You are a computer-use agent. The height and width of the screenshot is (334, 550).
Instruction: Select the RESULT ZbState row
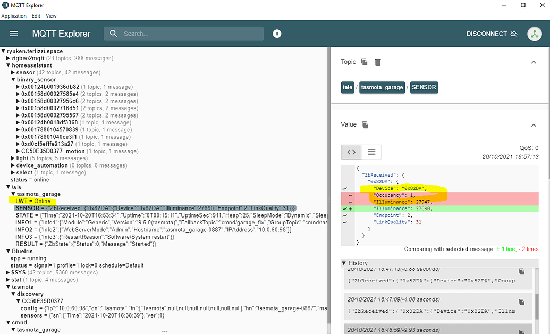point(86,244)
